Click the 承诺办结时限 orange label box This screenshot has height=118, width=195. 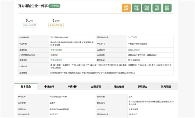[56, 25]
